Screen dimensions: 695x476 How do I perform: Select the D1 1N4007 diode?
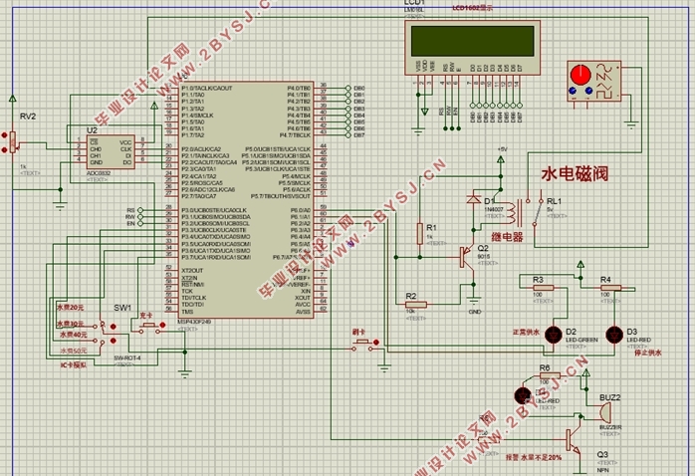474,199
